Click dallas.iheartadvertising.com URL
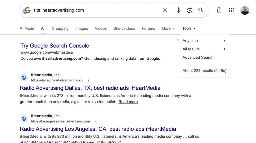Viewport: 256px width, 143px height. click(x=57, y=80)
